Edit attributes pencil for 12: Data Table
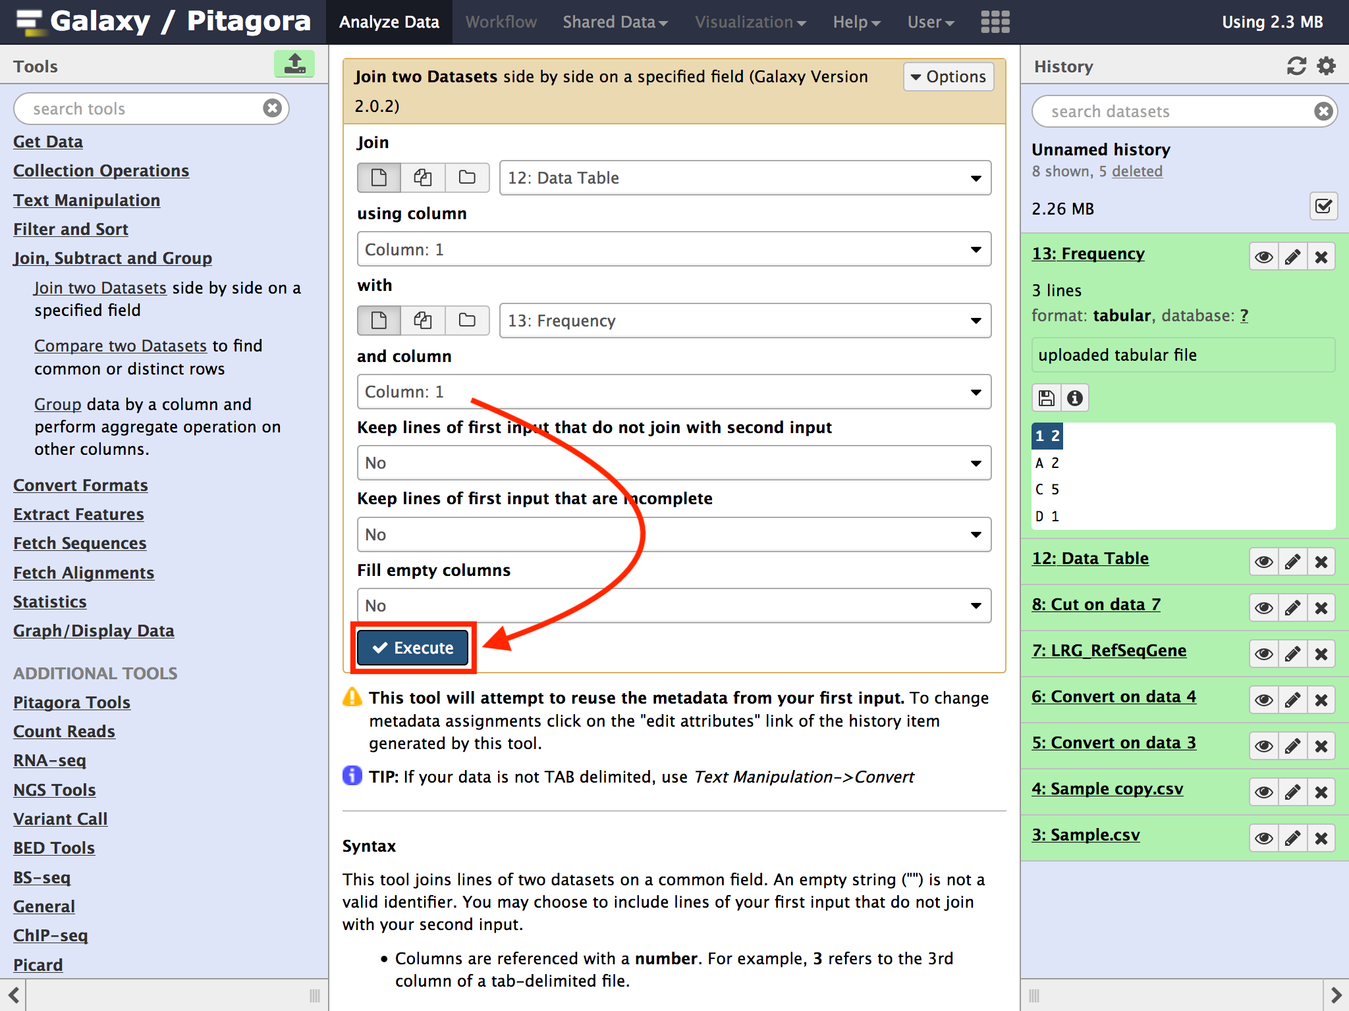 pyautogui.click(x=1292, y=562)
